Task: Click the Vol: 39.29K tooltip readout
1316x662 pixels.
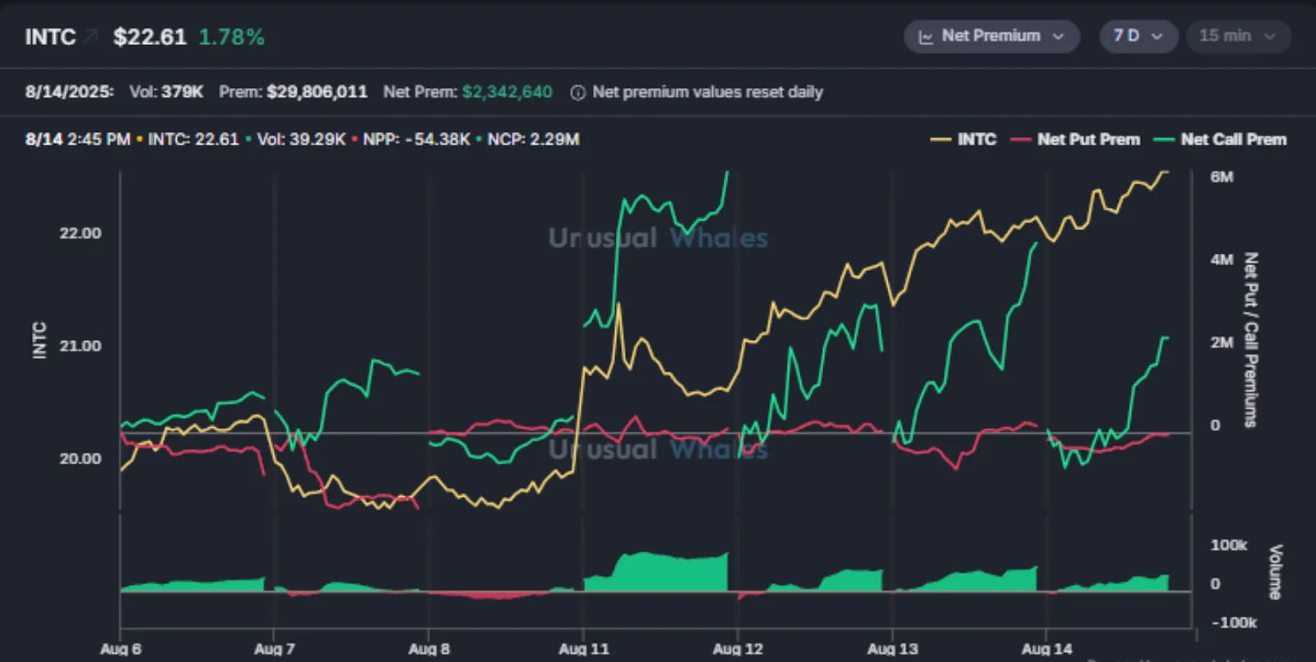Action: (301, 140)
